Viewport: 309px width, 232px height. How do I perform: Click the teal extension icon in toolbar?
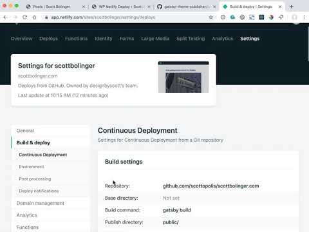tap(232, 17)
